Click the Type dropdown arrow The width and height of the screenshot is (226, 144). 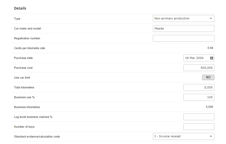pyautogui.click(x=211, y=19)
